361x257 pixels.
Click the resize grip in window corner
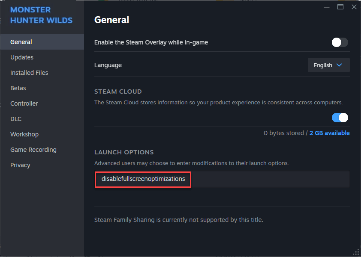click(356, 252)
